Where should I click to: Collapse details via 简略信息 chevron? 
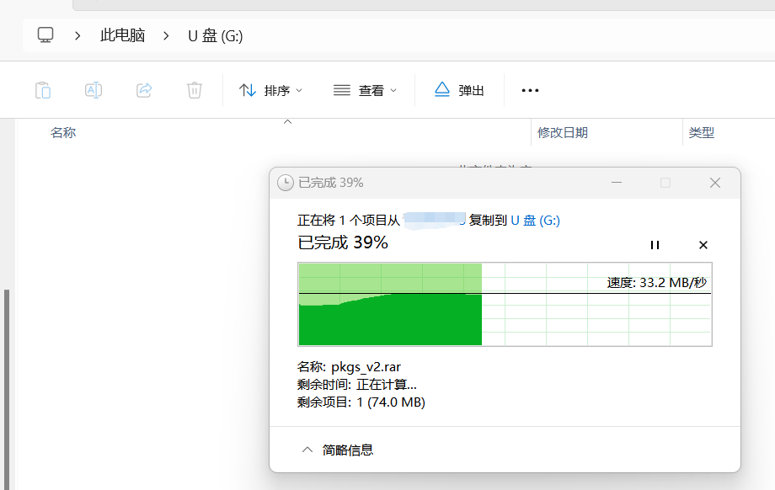click(307, 450)
